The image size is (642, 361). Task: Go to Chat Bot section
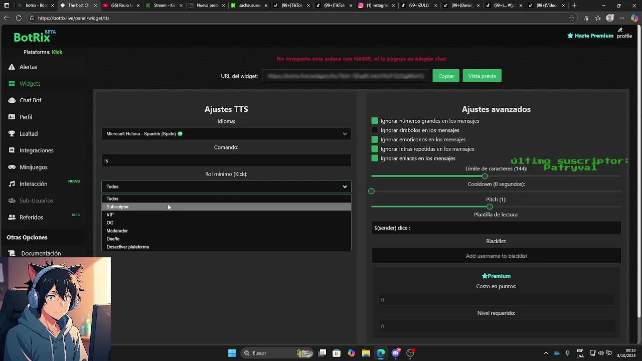pyautogui.click(x=30, y=100)
